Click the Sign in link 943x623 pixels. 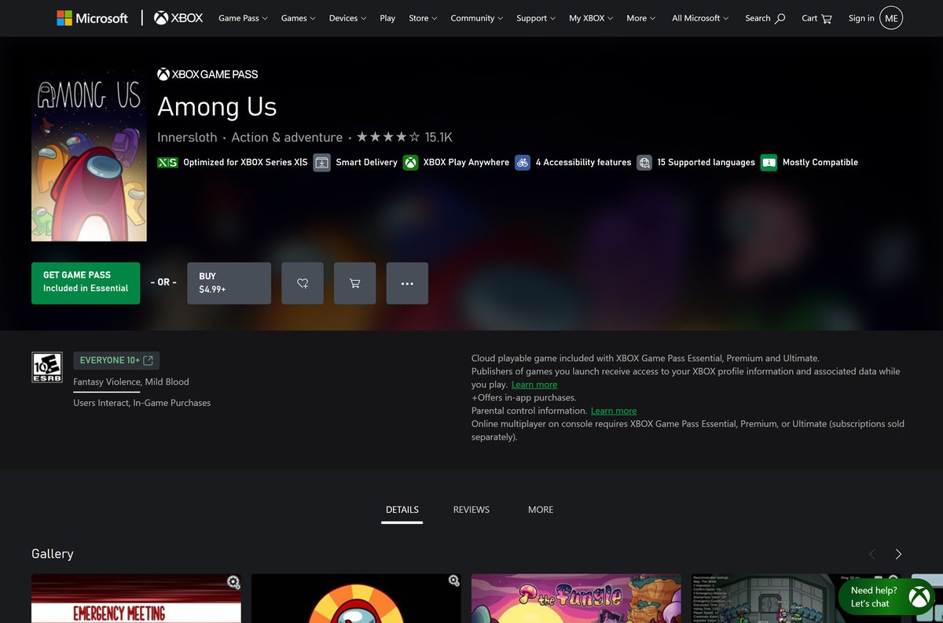[x=861, y=18]
